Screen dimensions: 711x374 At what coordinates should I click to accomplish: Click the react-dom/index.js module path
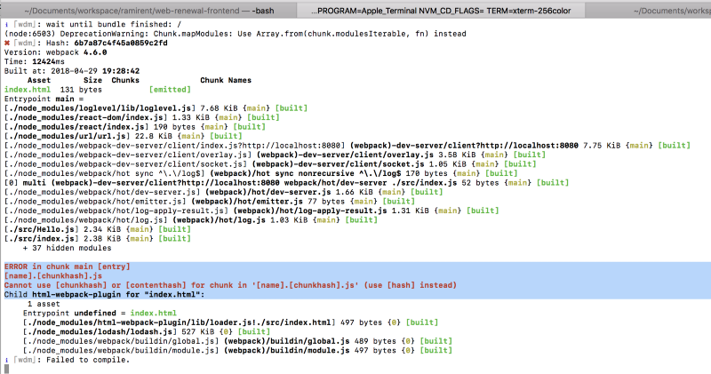pos(85,117)
